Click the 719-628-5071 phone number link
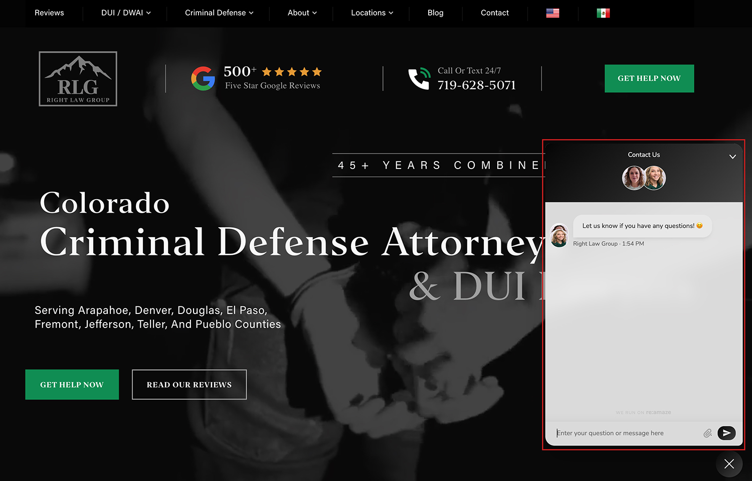Viewport: 752px width, 481px height. tap(476, 85)
